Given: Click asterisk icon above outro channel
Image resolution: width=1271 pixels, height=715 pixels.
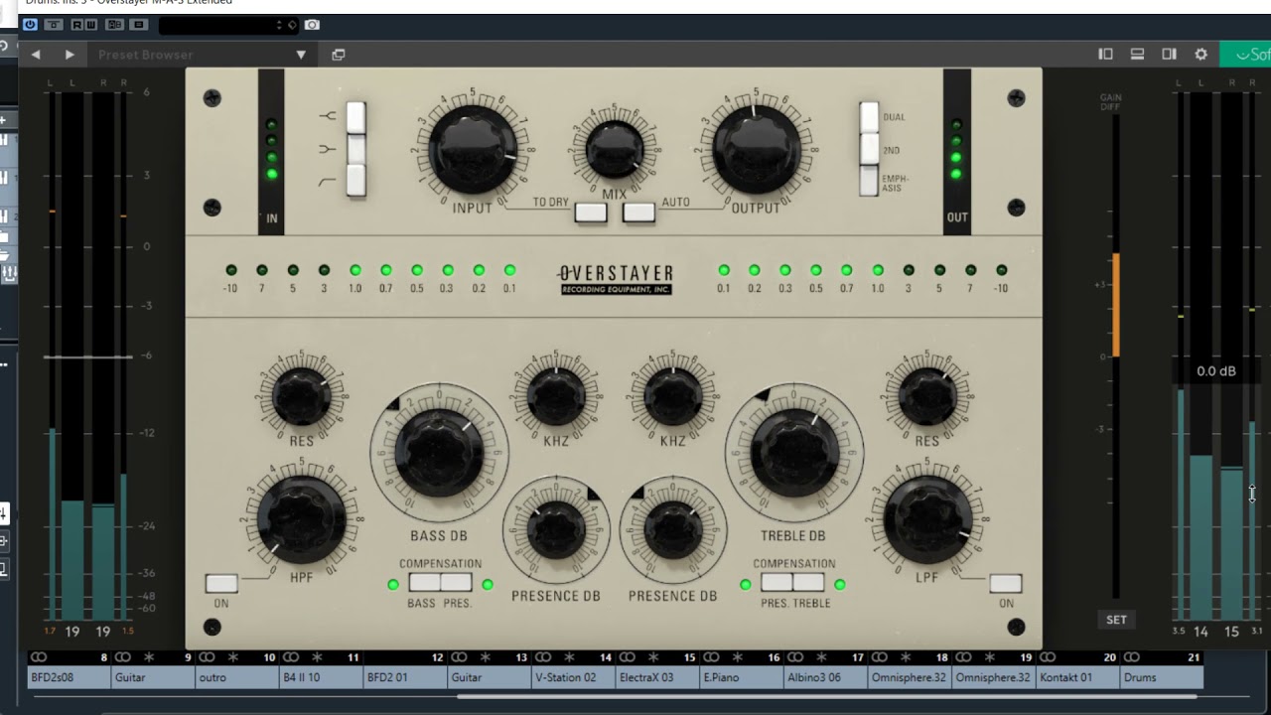Looking at the screenshot, I should [233, 657].
